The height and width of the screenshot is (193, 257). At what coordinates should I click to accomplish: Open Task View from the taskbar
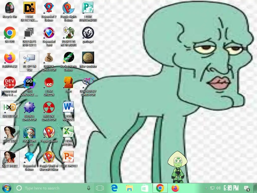pyautogui.click(x=100, y=188)
